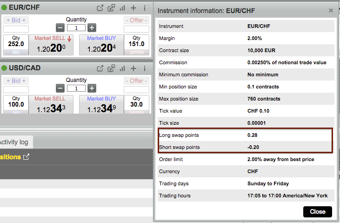Select Currency CHF value
The image size is (340, 223).
pos(253,171)
